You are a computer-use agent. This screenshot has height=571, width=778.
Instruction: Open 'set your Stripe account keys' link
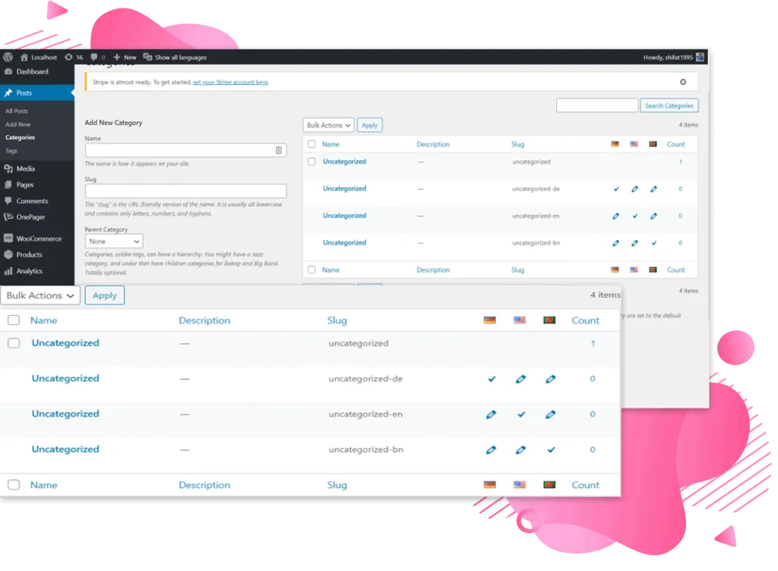230,82
